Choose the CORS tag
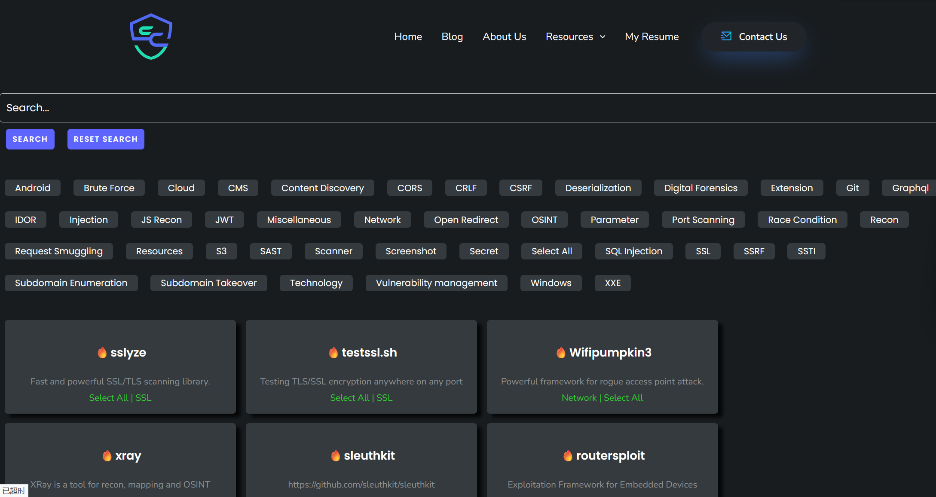The width and height of the screenshot is (936, 497). click(x=410, y=188)
